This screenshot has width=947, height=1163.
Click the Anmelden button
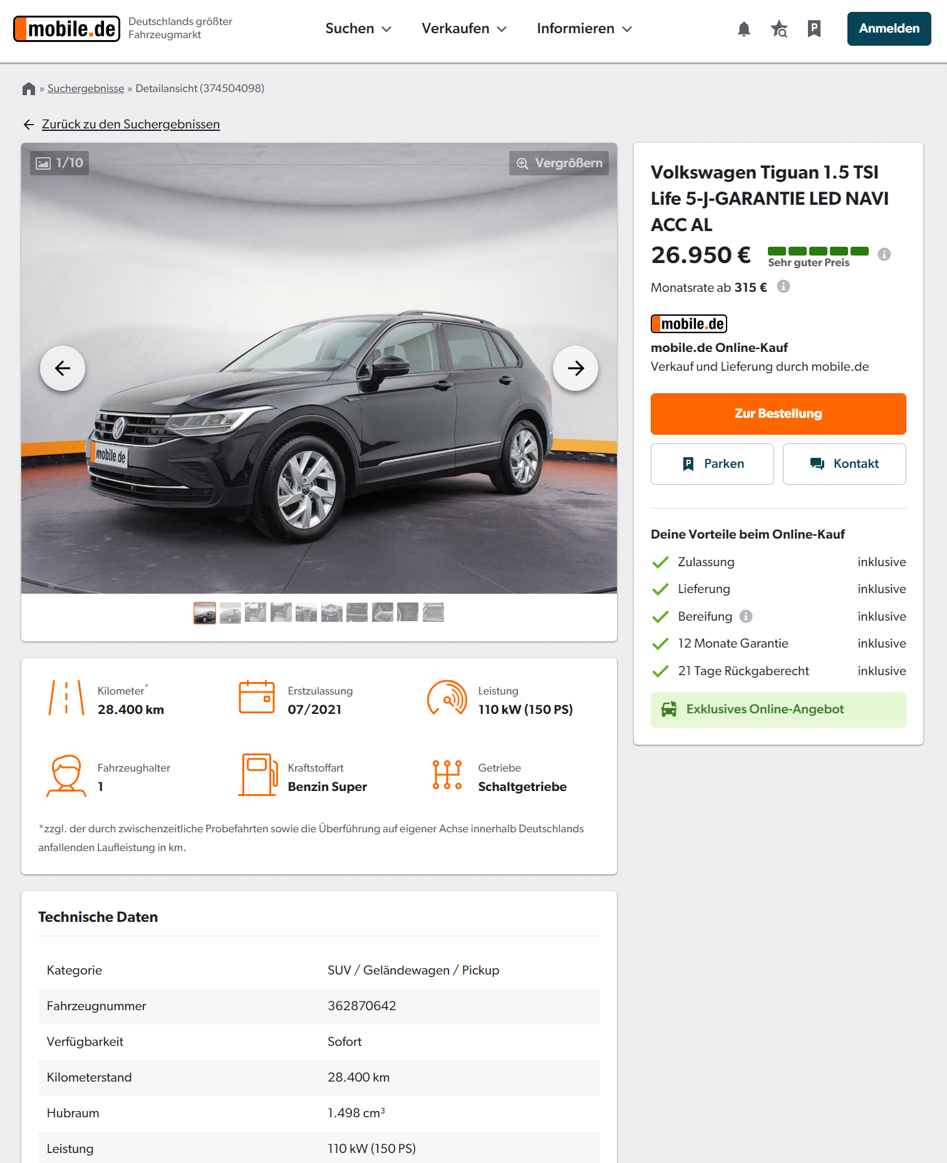coord(889,29)
